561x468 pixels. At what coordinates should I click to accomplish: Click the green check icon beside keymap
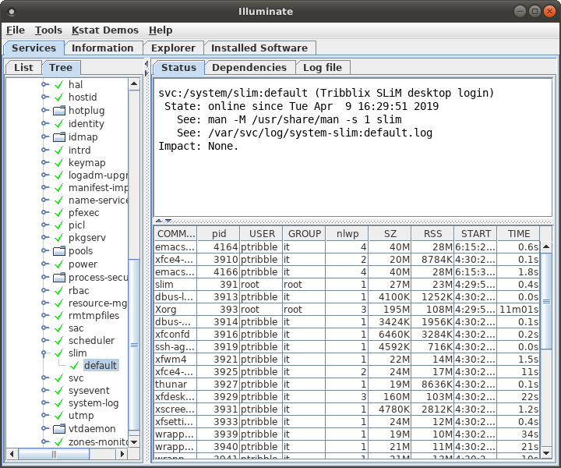click(x=59, y=163)
